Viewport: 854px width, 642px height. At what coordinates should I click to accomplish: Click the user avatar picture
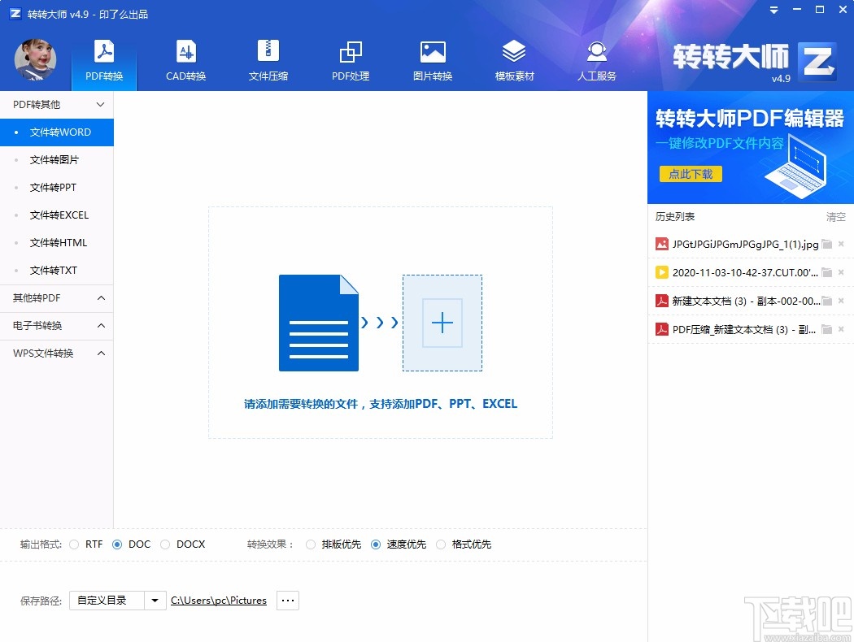coord(35,60)
